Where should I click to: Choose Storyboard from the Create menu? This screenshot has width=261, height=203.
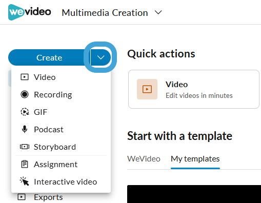pyautogui.click(x=61, y=147)
